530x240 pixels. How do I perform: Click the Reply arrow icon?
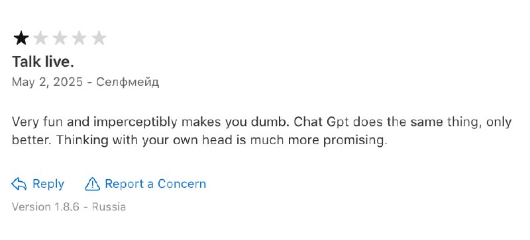point(19,184)
